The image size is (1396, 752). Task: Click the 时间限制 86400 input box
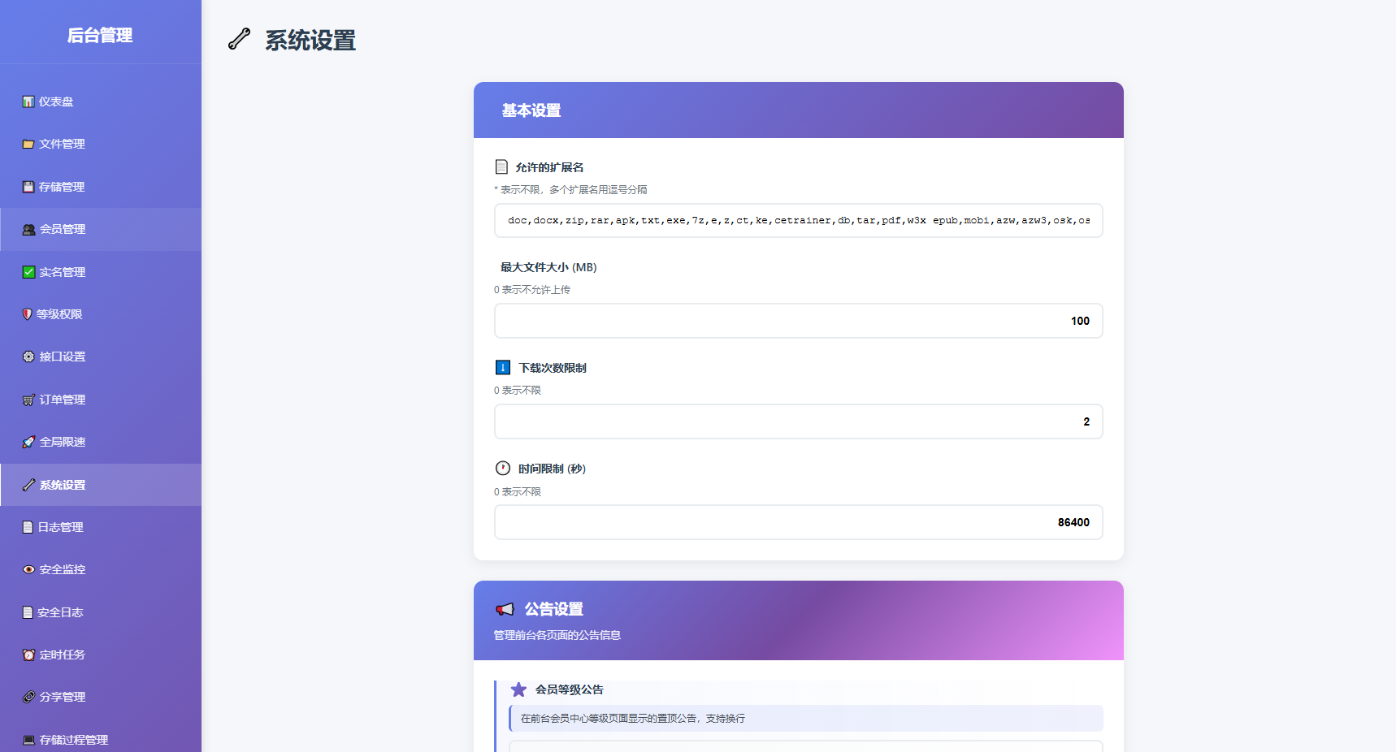798,522
